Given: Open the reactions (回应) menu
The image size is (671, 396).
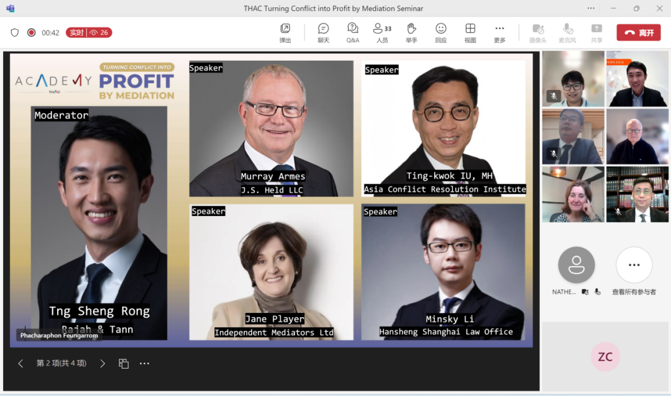Looking at the screenshot, I should (x=440, y=33).
